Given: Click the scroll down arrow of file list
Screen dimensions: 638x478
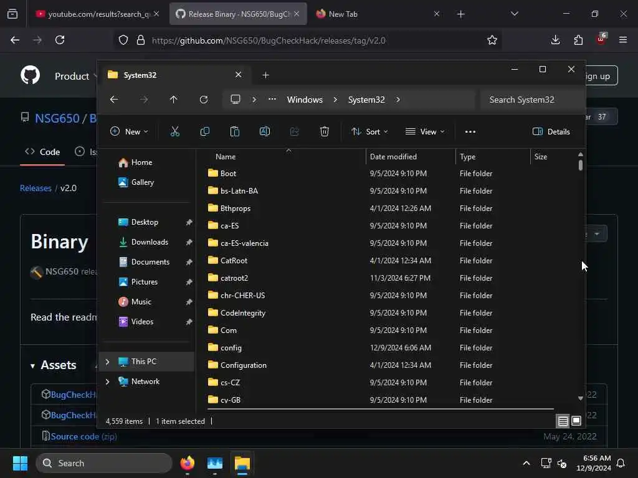Looking at the screenshot, I should pyautogui.click(x=581, y=398).
